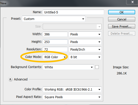Collapse the Advanced section chevron icon

(x=10, y=79)
